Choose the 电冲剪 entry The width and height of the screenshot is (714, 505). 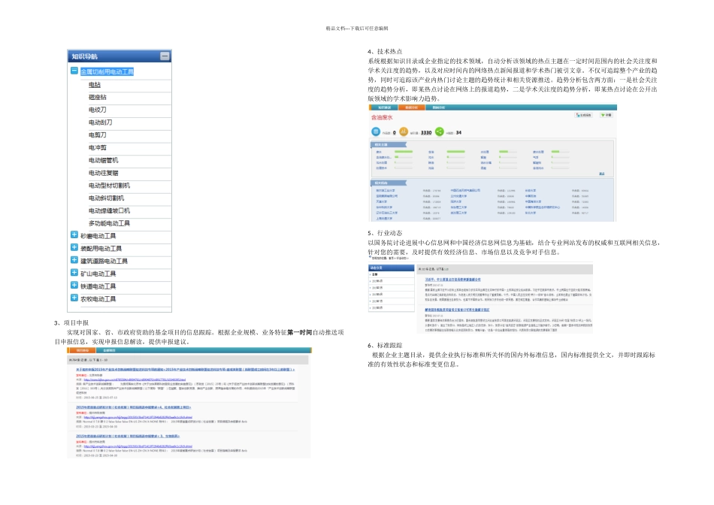coord(98,147)
